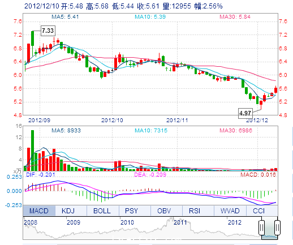The width and height of the screenshot is (293, 245).
Task: Click the last red candlestick in December
Action: [275, 90]
